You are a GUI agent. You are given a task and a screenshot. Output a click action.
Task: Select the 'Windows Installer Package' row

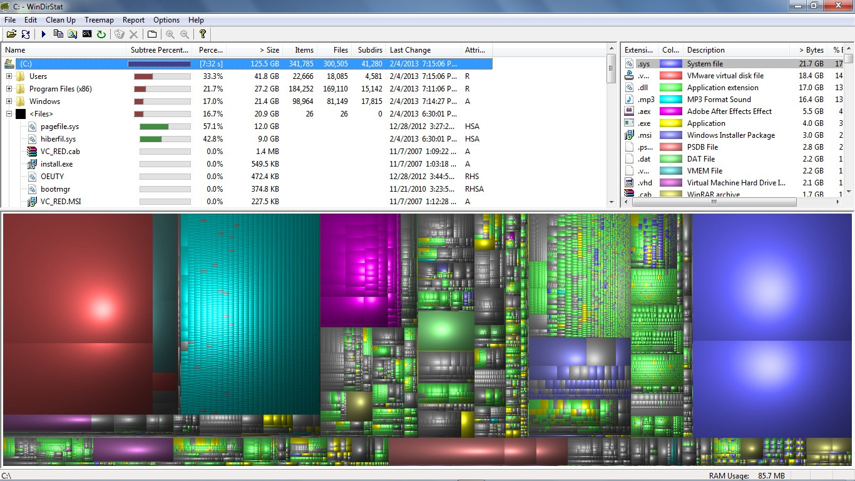click(x=732, y=135)
